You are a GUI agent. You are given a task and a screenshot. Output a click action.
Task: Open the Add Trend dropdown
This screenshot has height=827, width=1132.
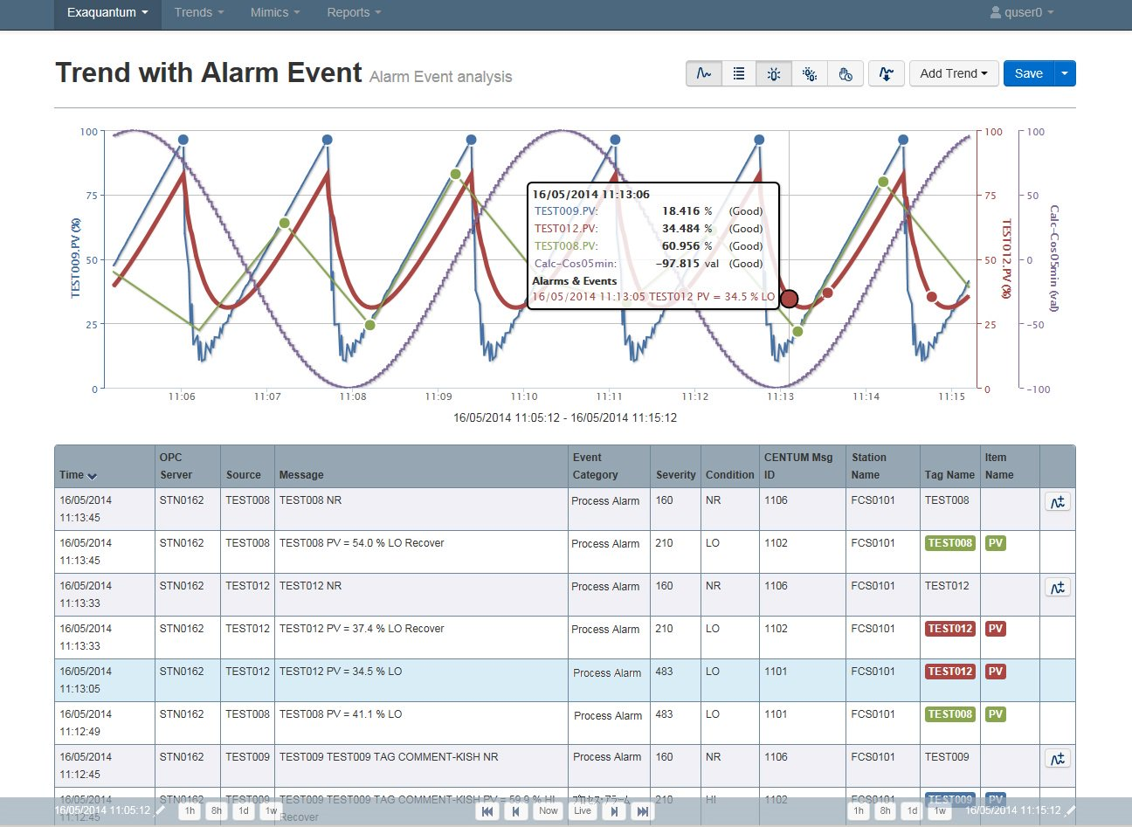953,74
